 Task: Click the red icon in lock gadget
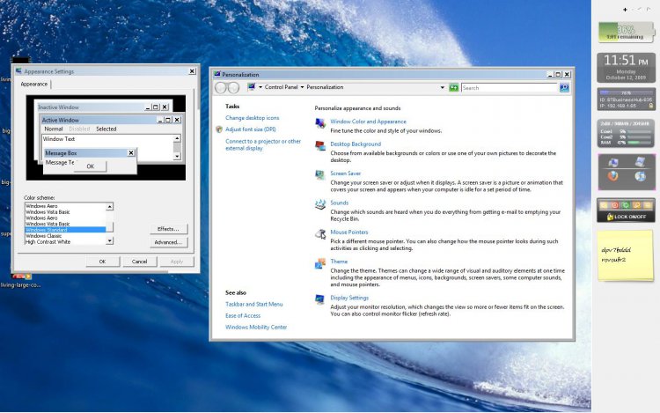click(614, 205)
